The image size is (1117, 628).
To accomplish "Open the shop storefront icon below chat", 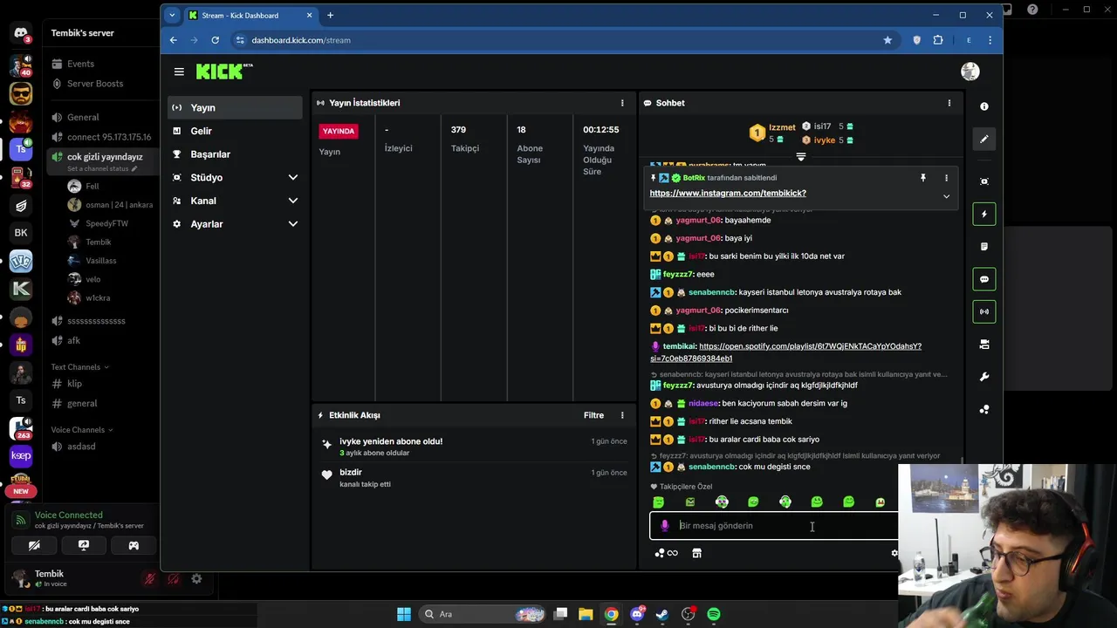I will point(696,553).
